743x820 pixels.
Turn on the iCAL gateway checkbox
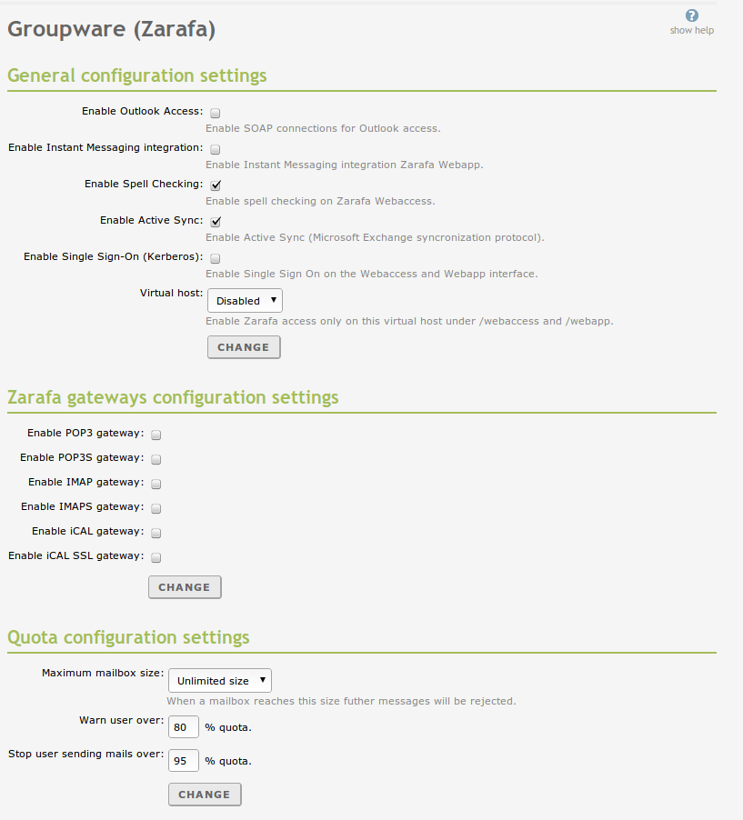[x=156, y=534]
